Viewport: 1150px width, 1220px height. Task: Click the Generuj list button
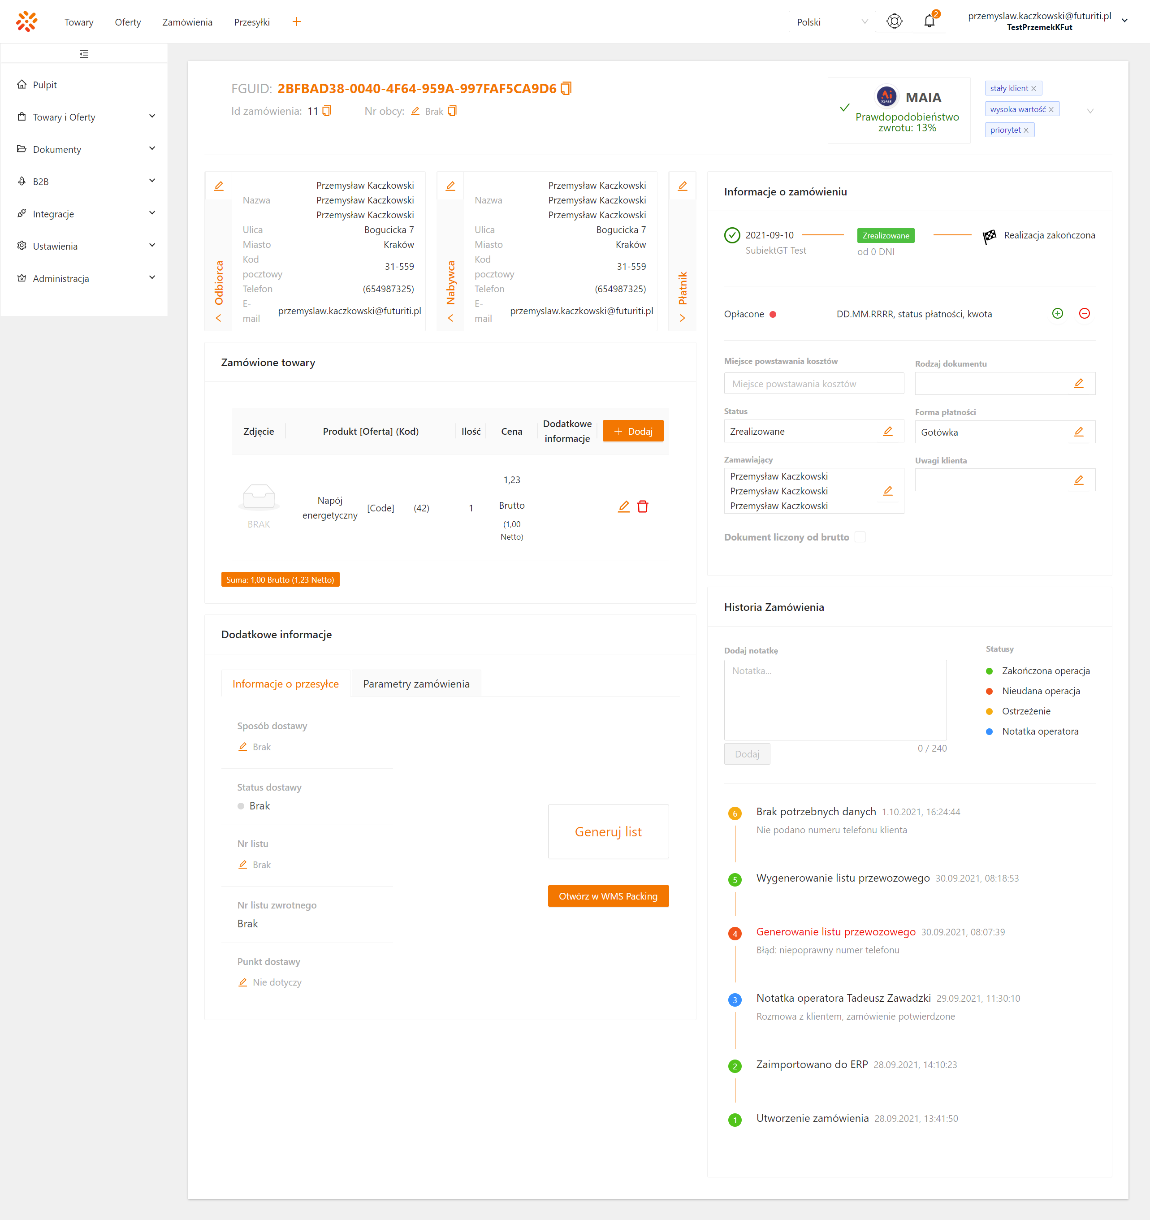point(608,831)
